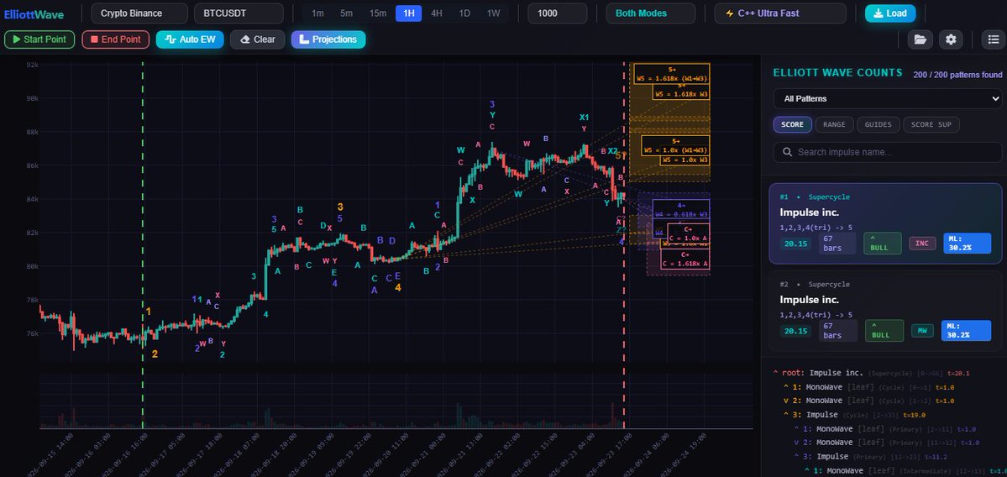Sort patterns by RANGE
Viewport: 1007px width, 477px height.
point(834,124)
